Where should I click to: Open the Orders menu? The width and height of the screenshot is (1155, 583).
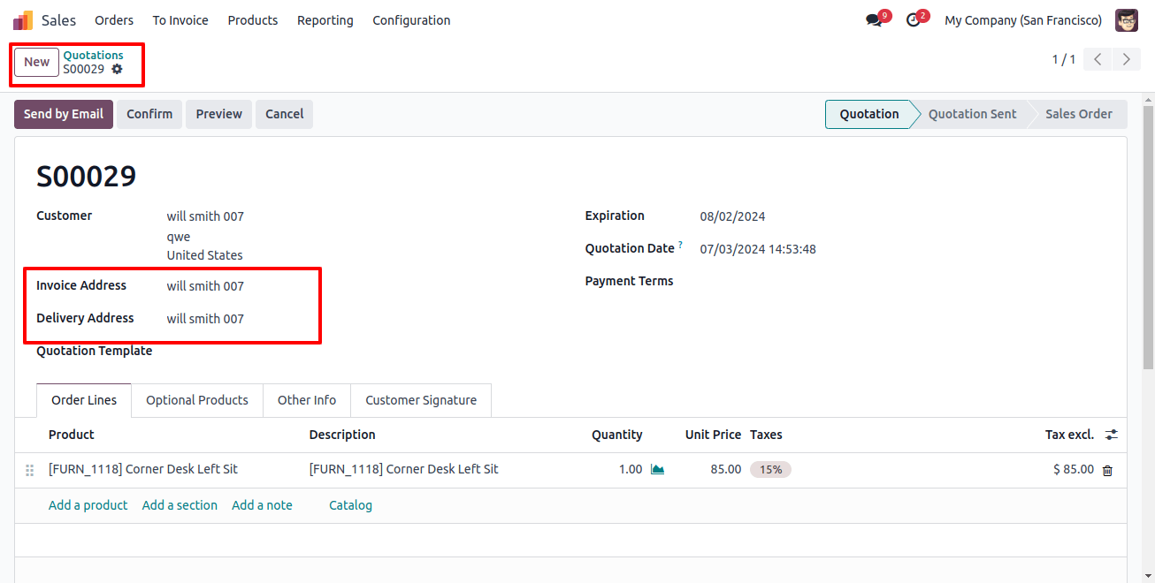114,20
